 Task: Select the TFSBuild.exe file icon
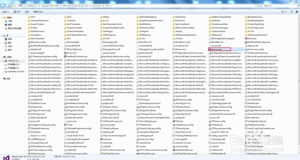click(x=210, y=125)
